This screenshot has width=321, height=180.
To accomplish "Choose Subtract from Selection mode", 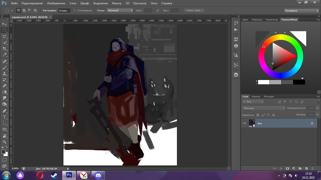I will point(30,10).
